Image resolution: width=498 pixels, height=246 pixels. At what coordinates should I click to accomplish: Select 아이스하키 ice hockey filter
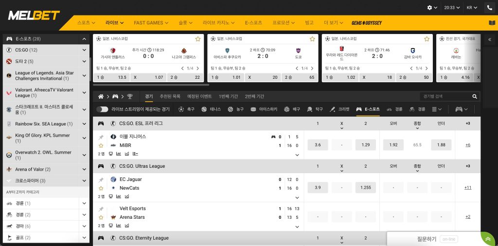(x=264, y=109)
